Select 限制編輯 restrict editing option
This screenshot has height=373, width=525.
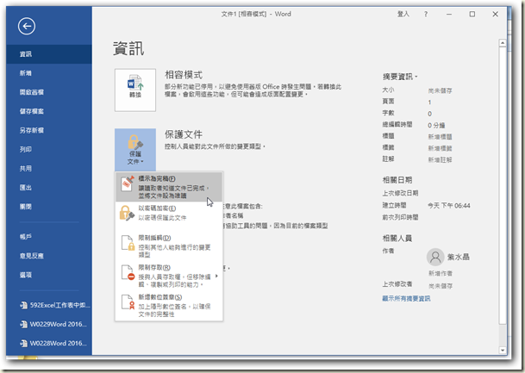tap(169, 246)
